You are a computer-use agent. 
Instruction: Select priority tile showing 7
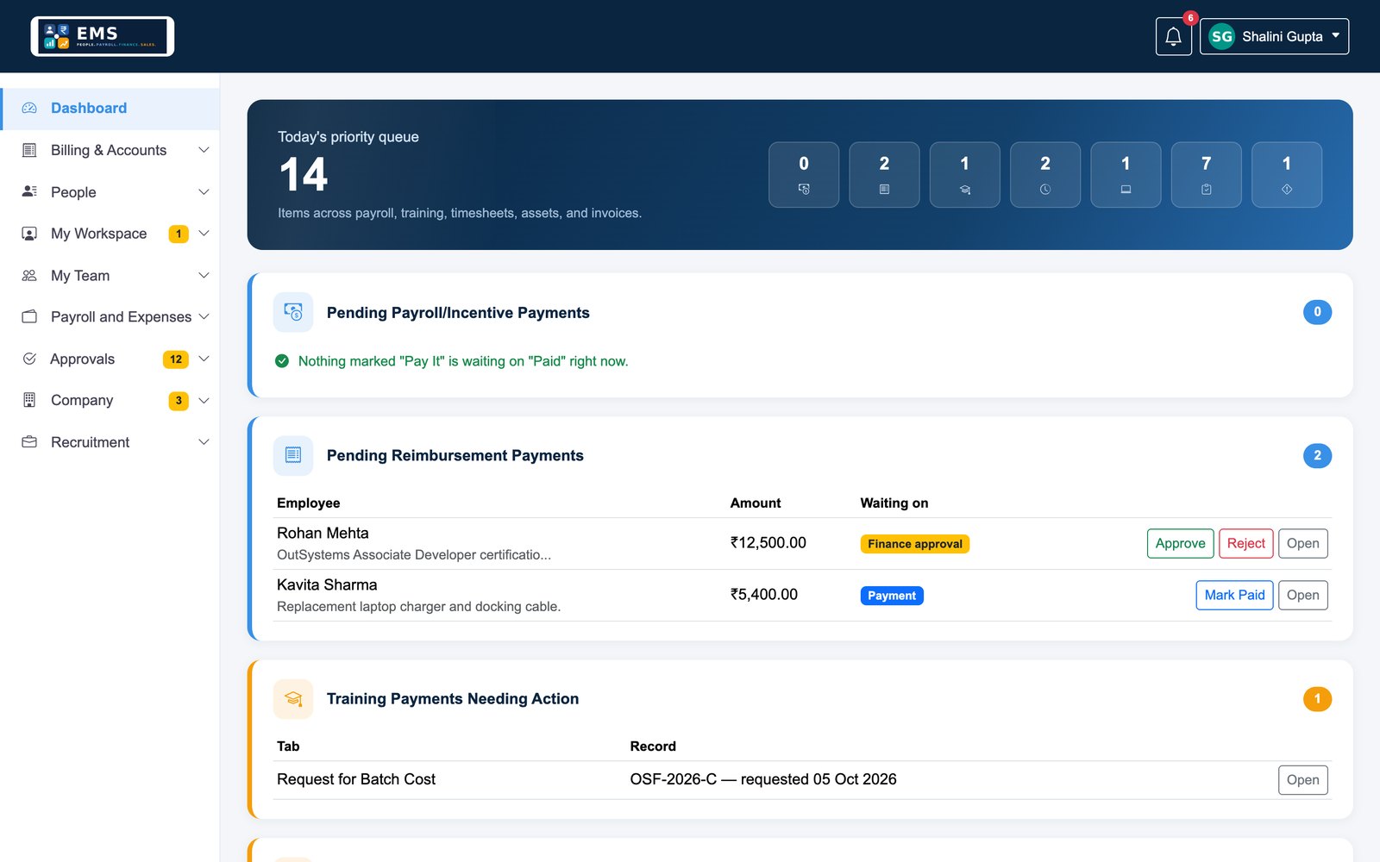(1206, 175)
